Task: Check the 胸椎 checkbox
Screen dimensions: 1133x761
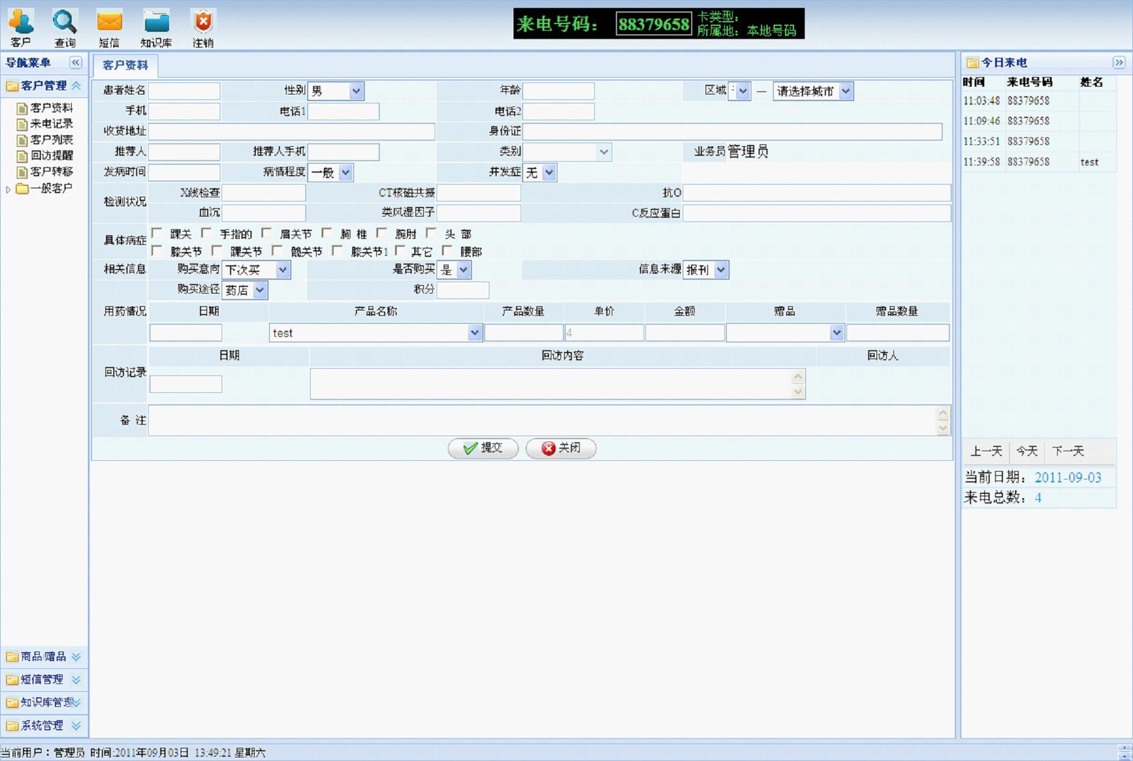Action: coord(327,233)
